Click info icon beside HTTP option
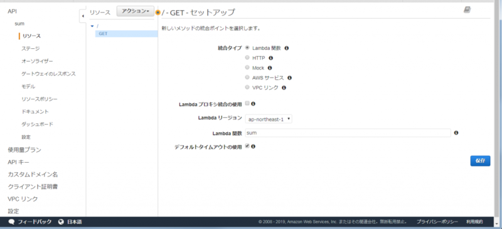 point(270,58)
